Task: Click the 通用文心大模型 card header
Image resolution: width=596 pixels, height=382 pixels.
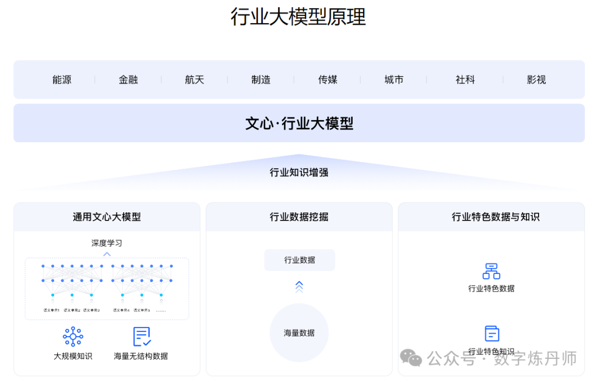Action: click(x=107, y=217)
